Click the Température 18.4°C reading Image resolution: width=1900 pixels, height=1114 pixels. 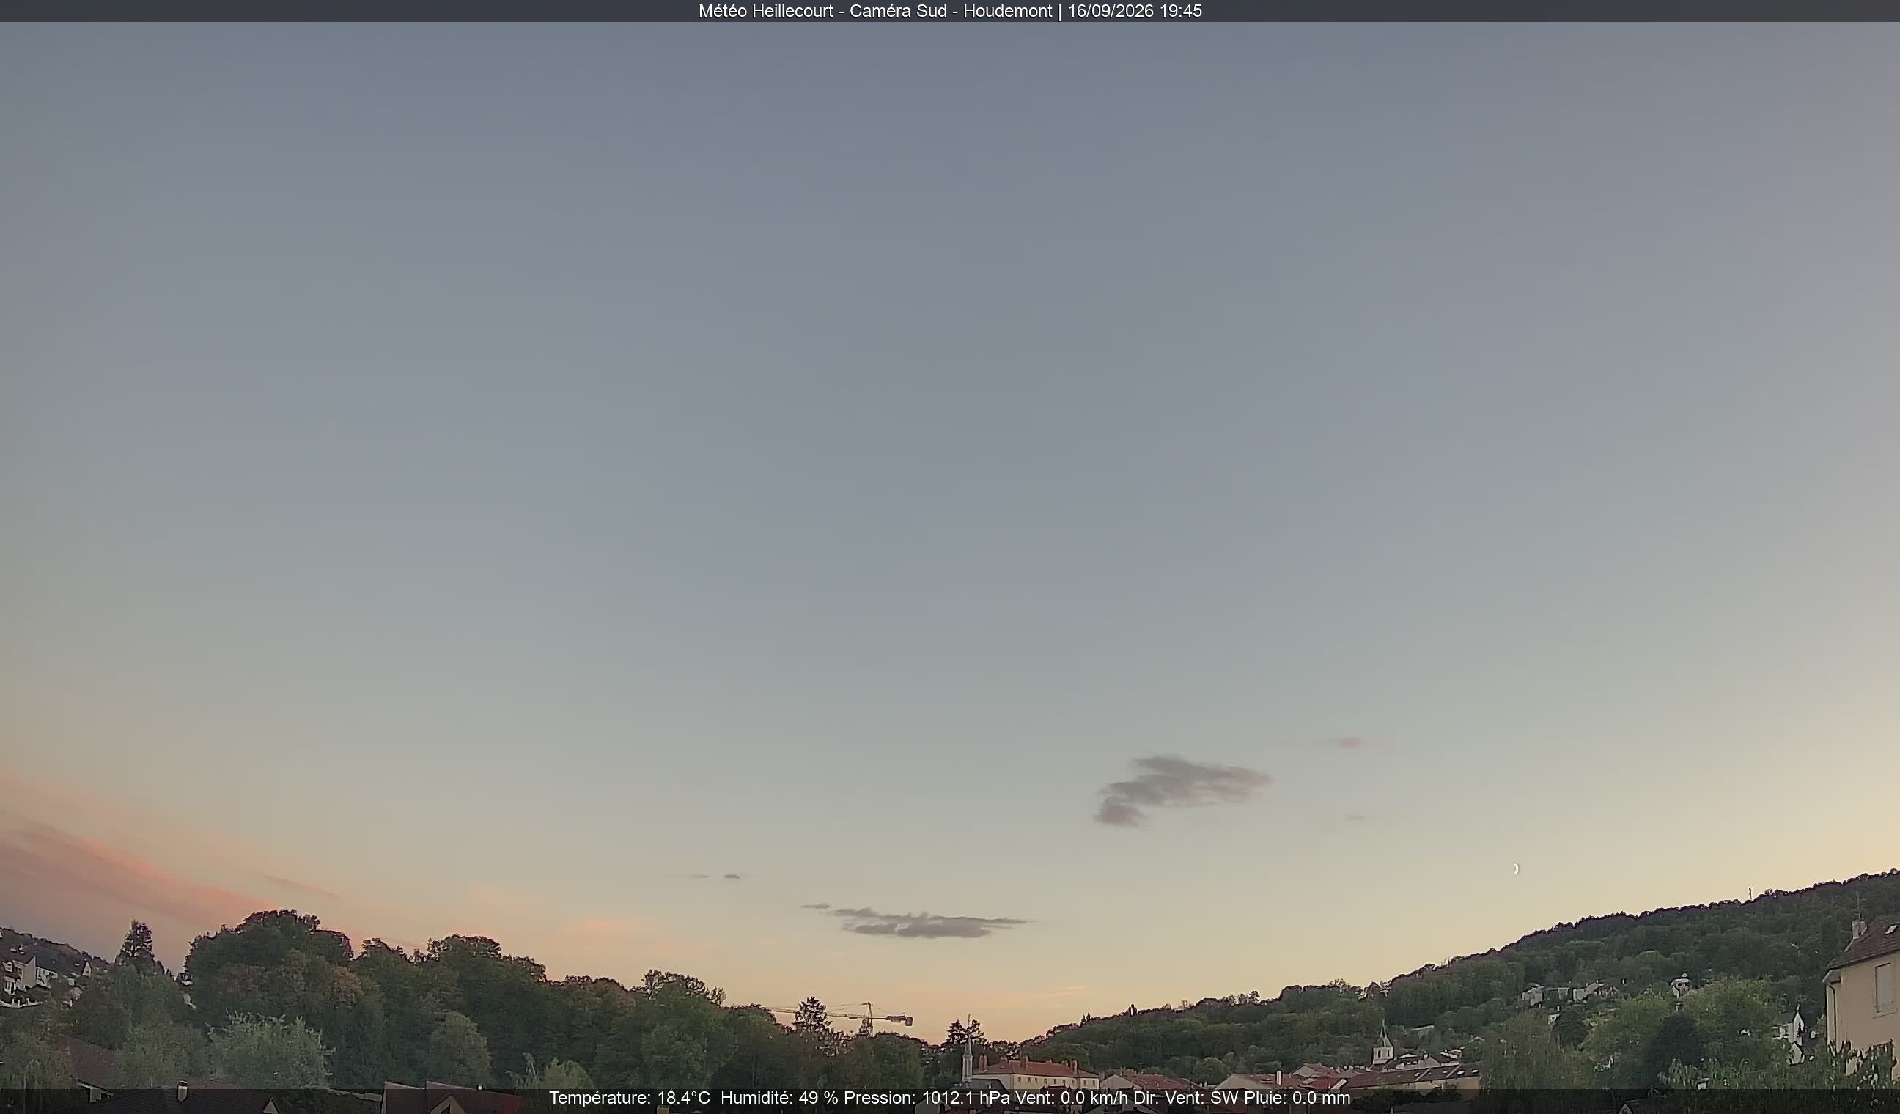pos(630,1098)
